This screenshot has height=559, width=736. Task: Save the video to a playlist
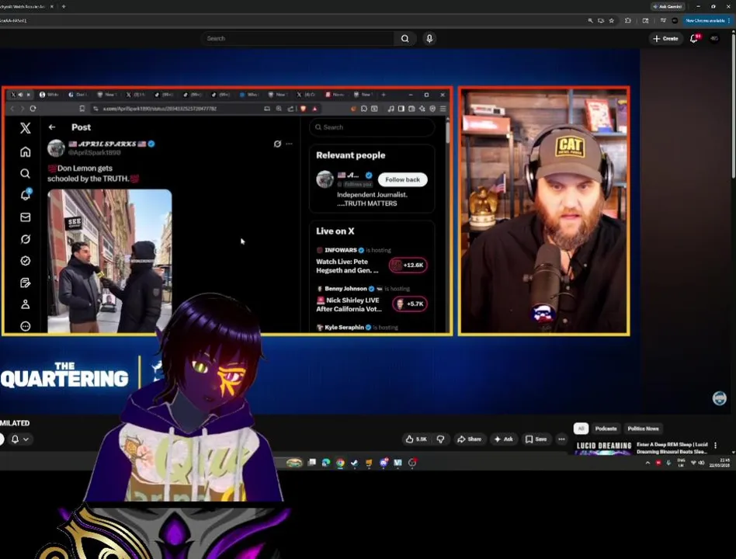coord(536,439)
